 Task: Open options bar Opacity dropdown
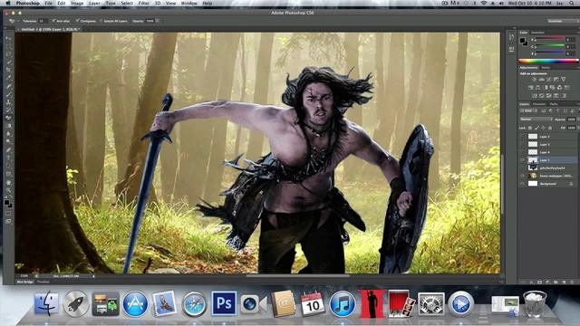pos(158,21)
